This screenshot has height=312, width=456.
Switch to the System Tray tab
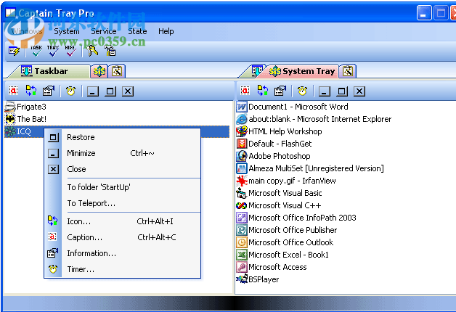click(301, 71)
